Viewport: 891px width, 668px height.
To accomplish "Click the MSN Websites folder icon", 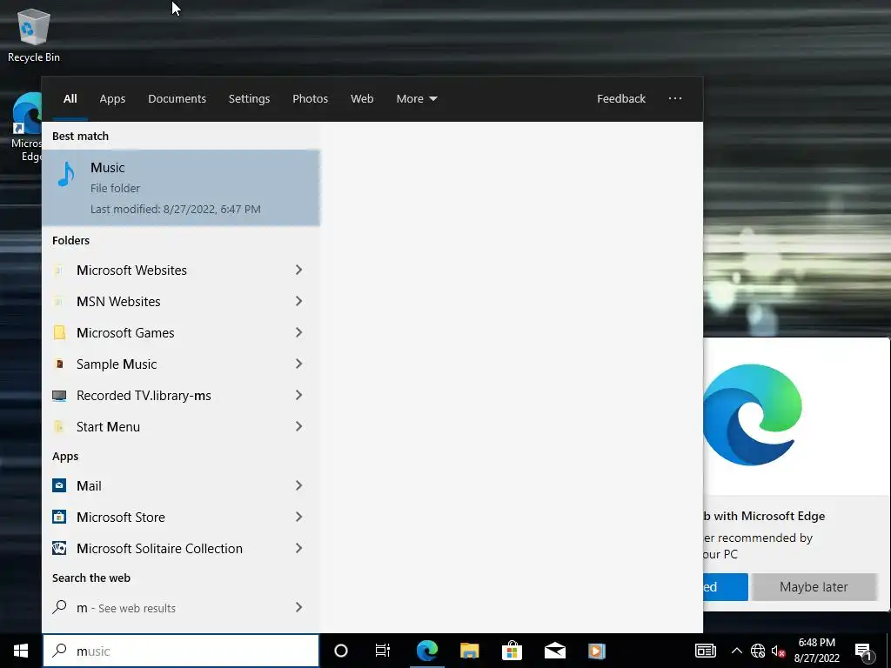I will [x=58, y=301].
